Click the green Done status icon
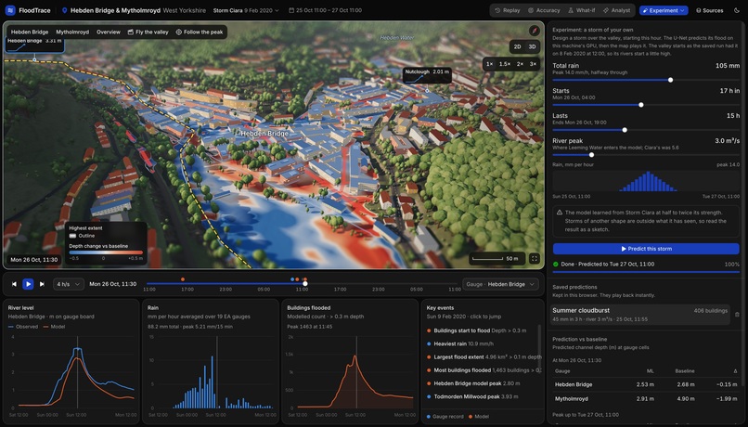Viewport: 748px width, 427px height. 555,264
